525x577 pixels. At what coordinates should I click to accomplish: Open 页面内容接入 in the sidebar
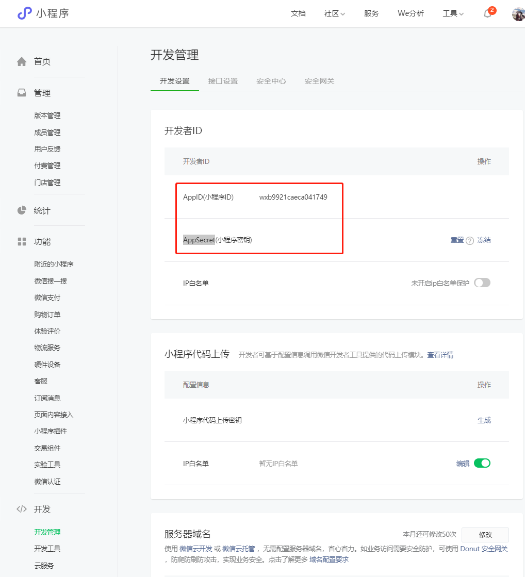coord(54,415)
